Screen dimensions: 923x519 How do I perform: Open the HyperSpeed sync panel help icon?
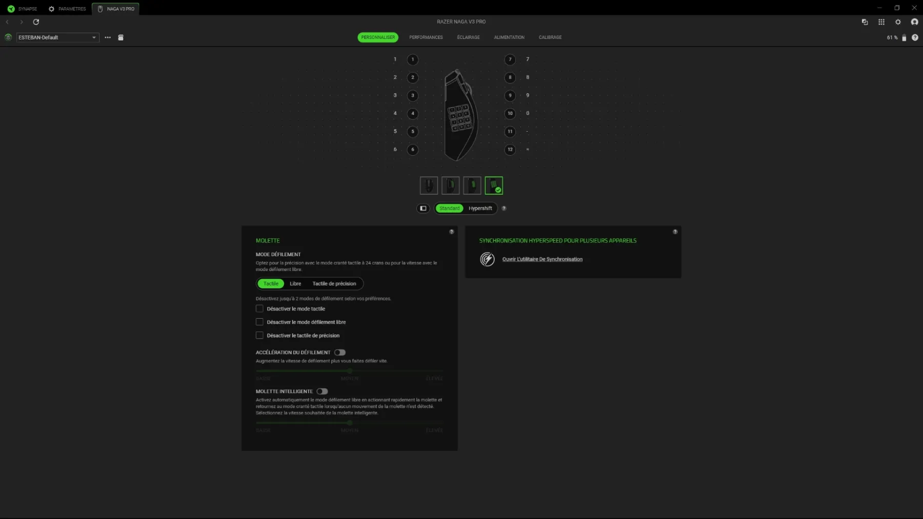675,232
